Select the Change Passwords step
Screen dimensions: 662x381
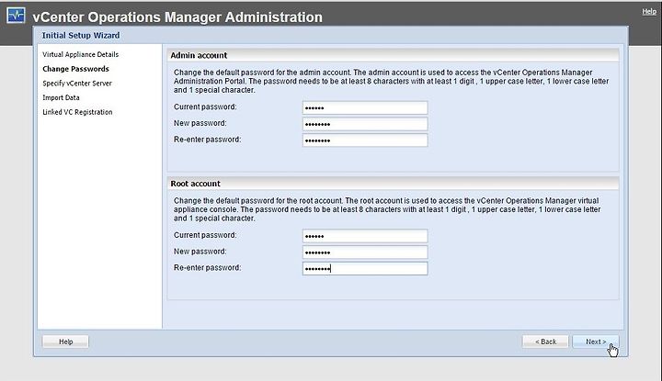tap(75, 69)
